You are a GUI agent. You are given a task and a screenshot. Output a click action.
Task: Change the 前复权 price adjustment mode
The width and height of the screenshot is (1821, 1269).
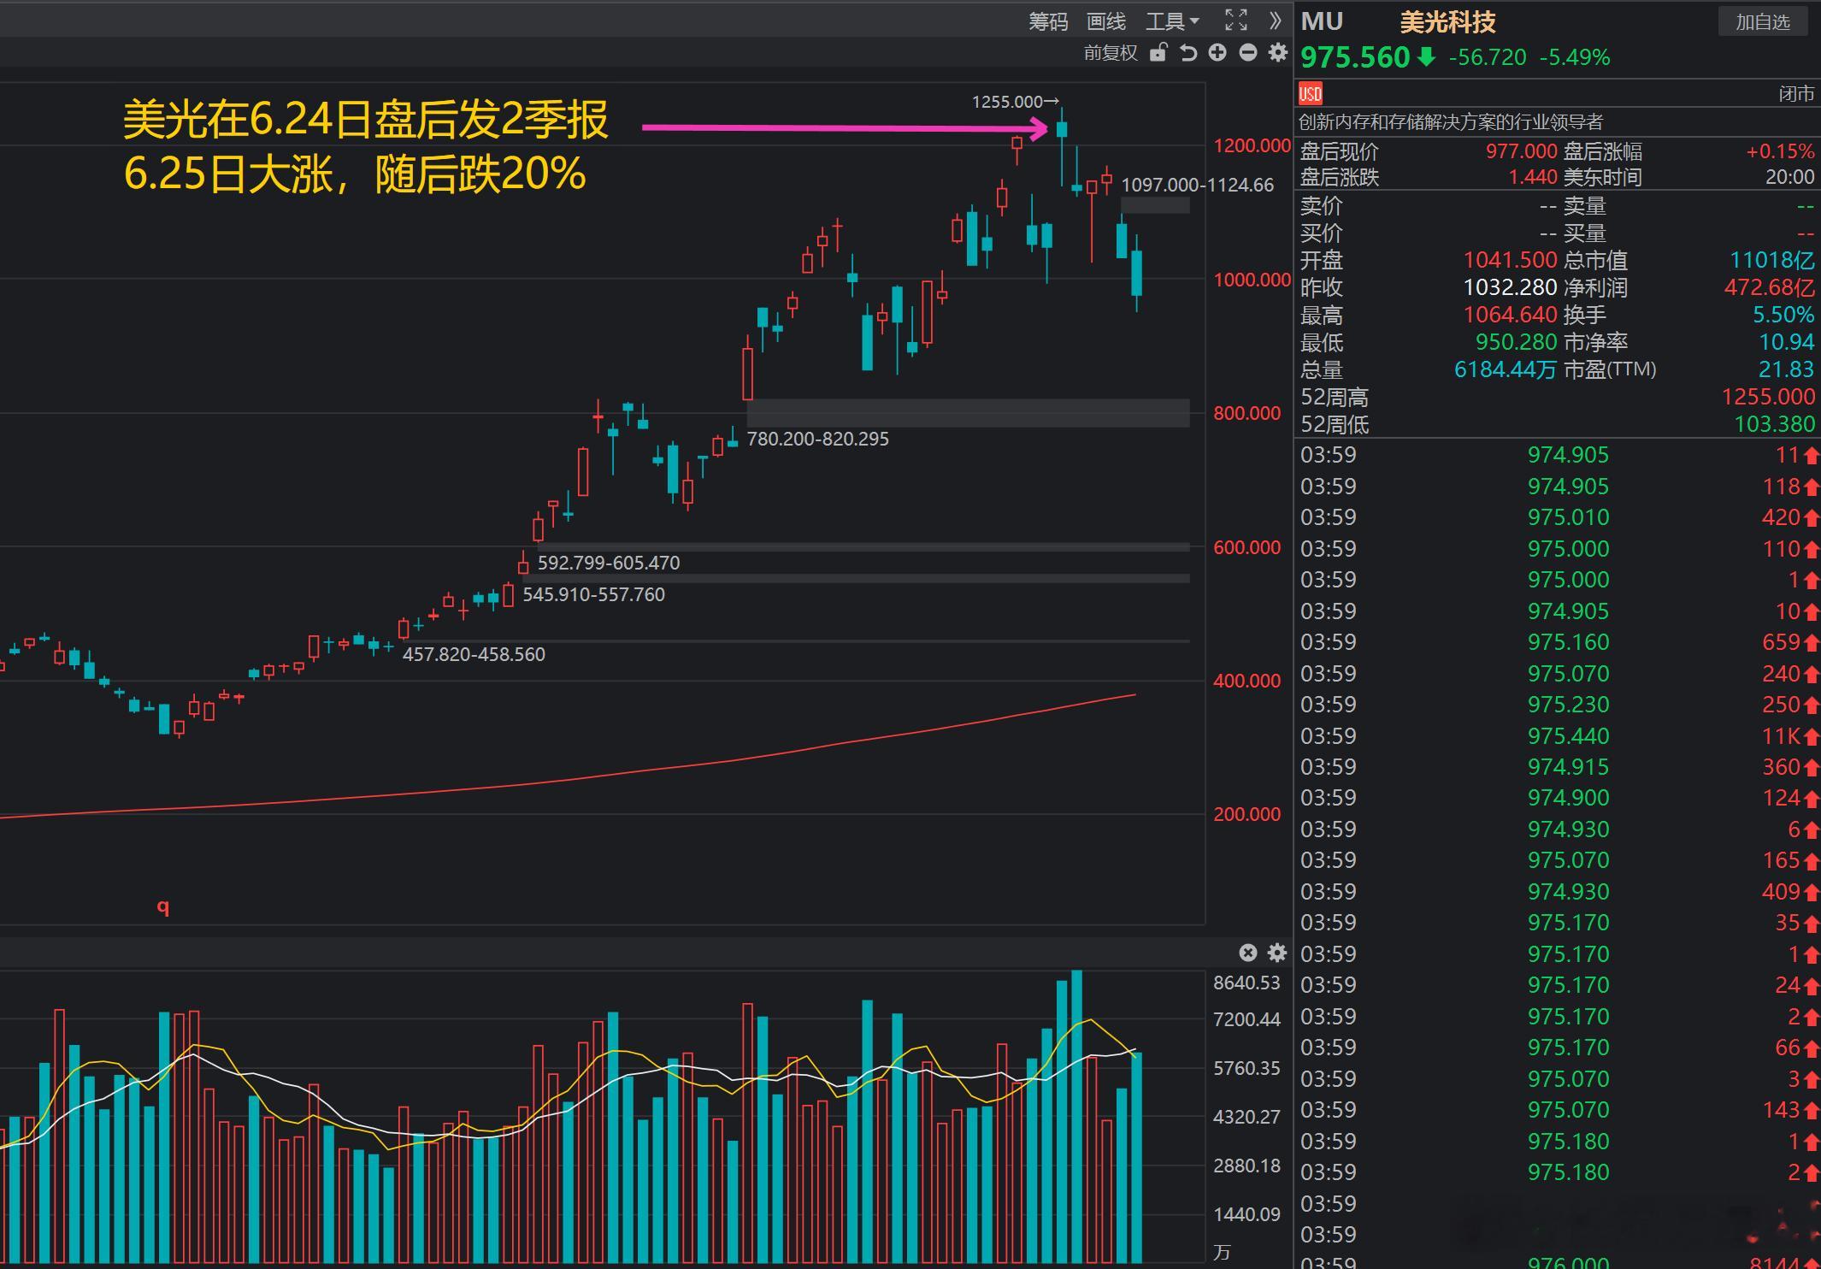[1111, 53]
